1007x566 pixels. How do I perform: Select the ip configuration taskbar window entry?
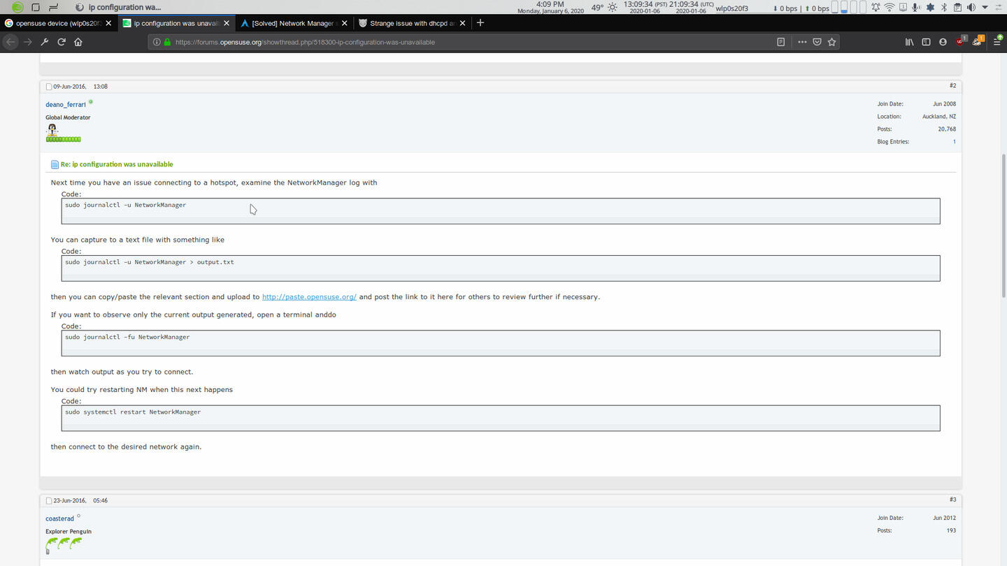118,7
